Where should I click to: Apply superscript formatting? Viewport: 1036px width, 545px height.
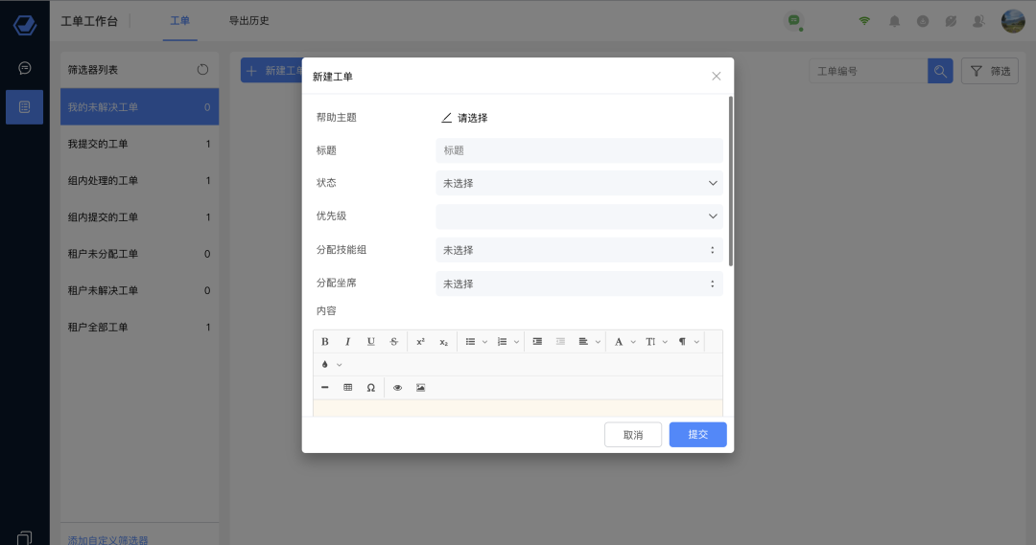point(420,342)
